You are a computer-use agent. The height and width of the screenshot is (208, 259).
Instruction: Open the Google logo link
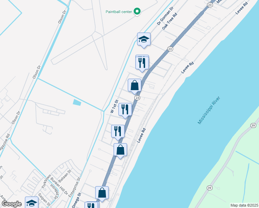pos(11,204)
